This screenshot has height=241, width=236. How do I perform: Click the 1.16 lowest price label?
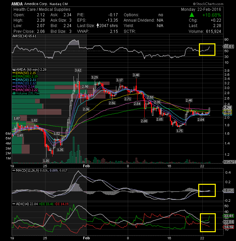[46, 161]
